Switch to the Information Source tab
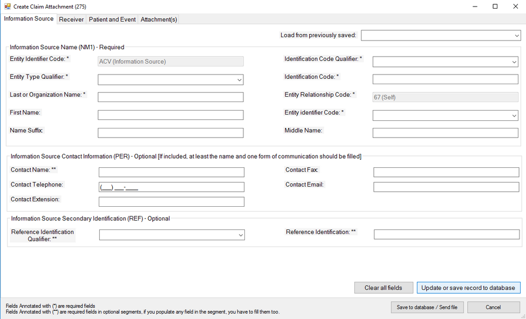The image size is (526, 319). (29, 19)
